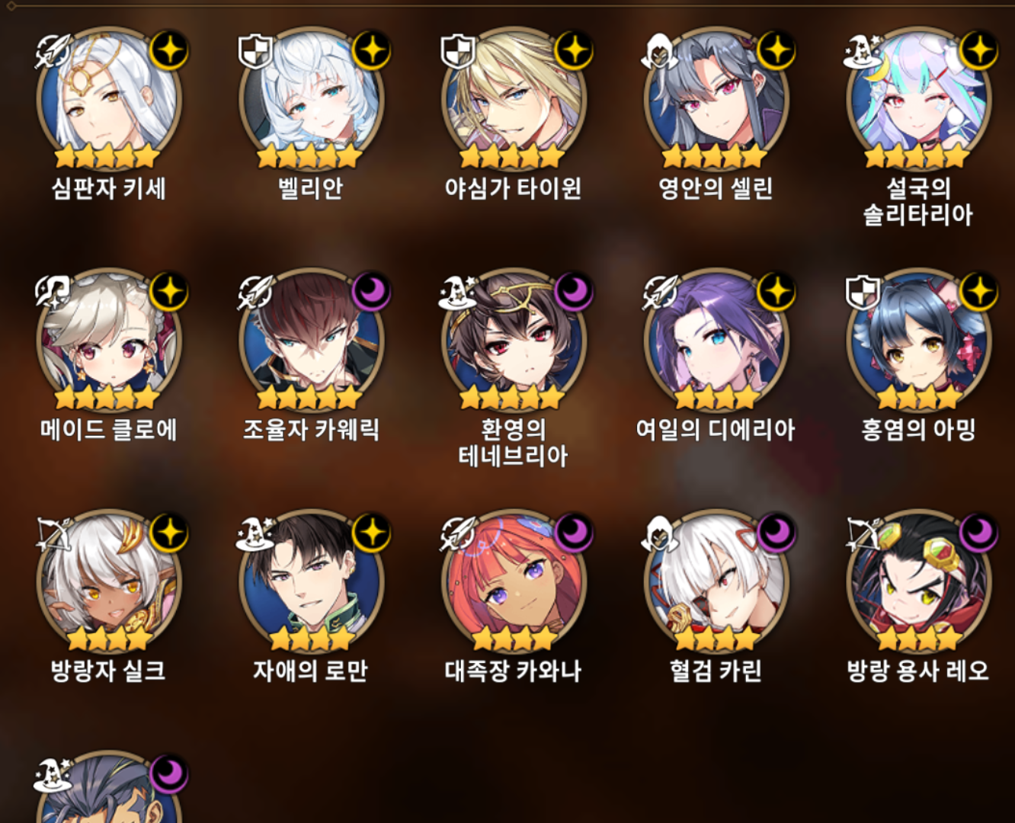Click the knight shield icon on 벨리안
The image size is (1015, 823).
tap(255, 52)
